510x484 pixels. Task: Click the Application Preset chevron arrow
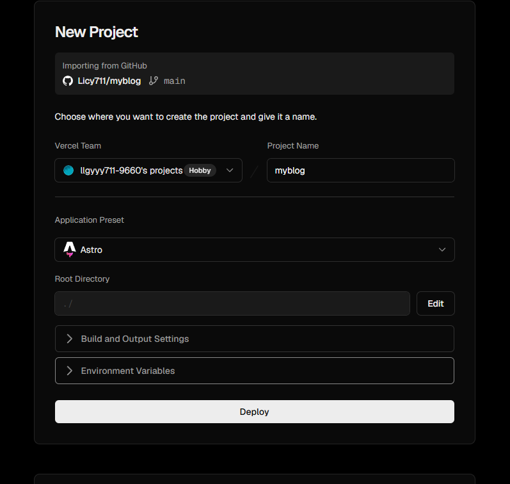[x=442, y=250]
